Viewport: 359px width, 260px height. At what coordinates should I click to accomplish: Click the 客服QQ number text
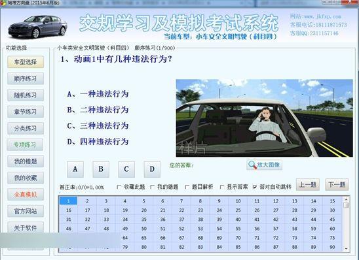(x=314, y=33)
